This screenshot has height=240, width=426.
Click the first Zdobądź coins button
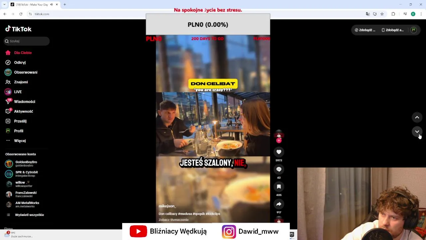pyautogui.click(x=365, y=30)
